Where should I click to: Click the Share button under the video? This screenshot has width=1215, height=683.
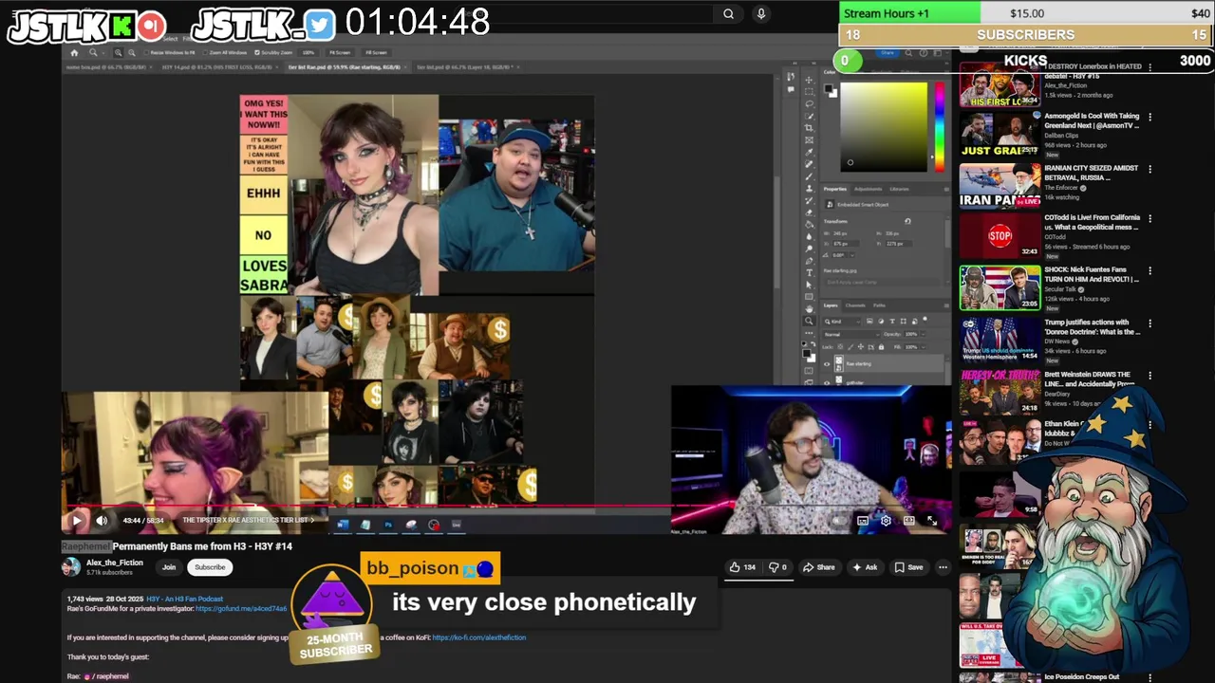click(x=818, y=567)
